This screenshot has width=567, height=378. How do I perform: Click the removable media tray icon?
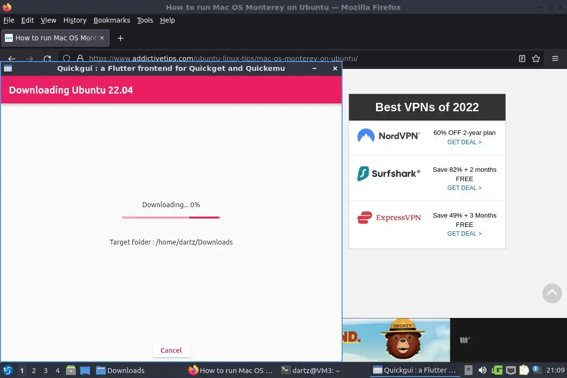tap(468, 370)
